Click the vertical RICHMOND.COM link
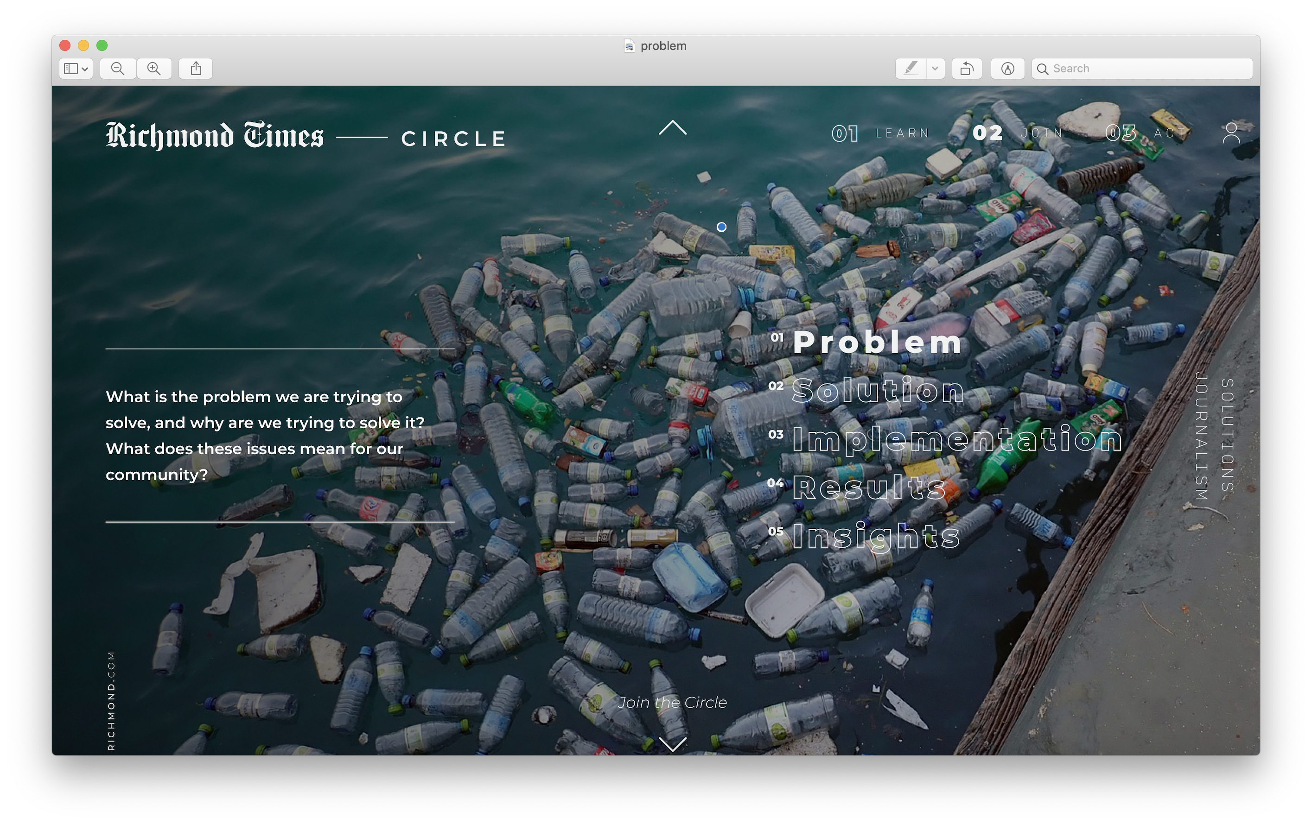1312x824 pixels. click(x=111, y=701)
